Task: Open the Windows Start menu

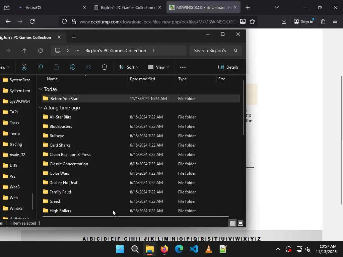Action: [x=120, y=249]
